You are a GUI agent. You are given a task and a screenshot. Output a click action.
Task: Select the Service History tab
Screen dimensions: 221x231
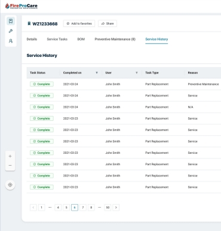point(156,39)
